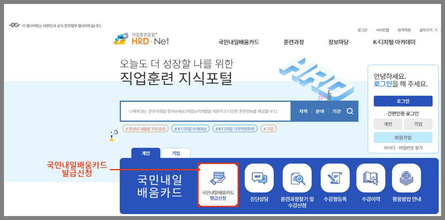Click the 간편인증 로그인 heading
This screenshot has height=220, width=445.
click(x=403, y=114)
